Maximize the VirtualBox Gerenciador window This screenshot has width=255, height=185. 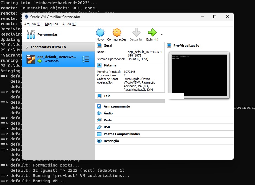coord(215,17)
